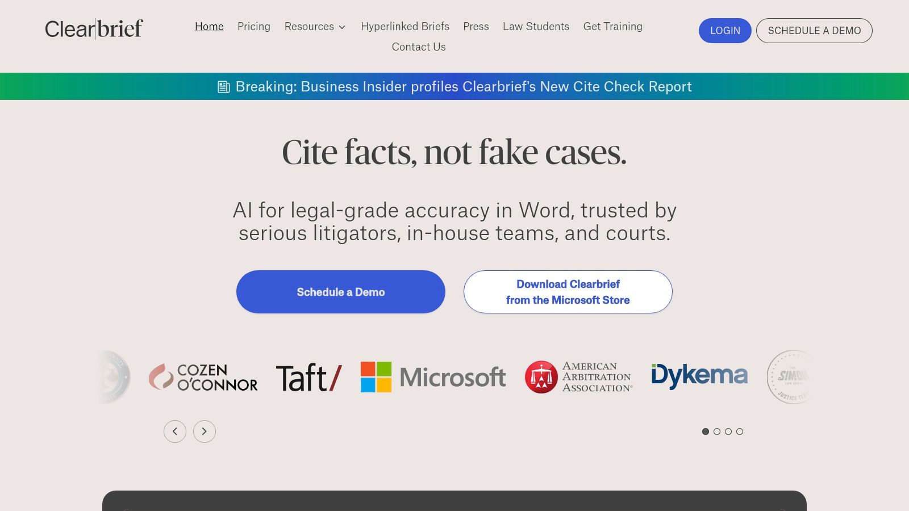Image resolution: width=909 pixels, height=511 pixels.
Task: Navigate to the Law Students page
Action: pyautogui.click(x=536, y=27)
